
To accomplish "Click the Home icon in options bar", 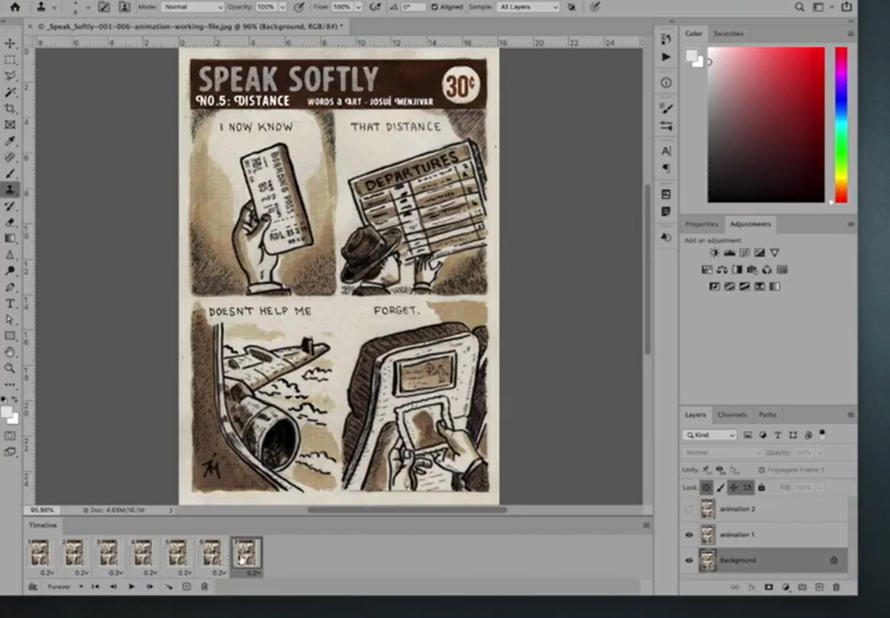I will pos(15,7).
